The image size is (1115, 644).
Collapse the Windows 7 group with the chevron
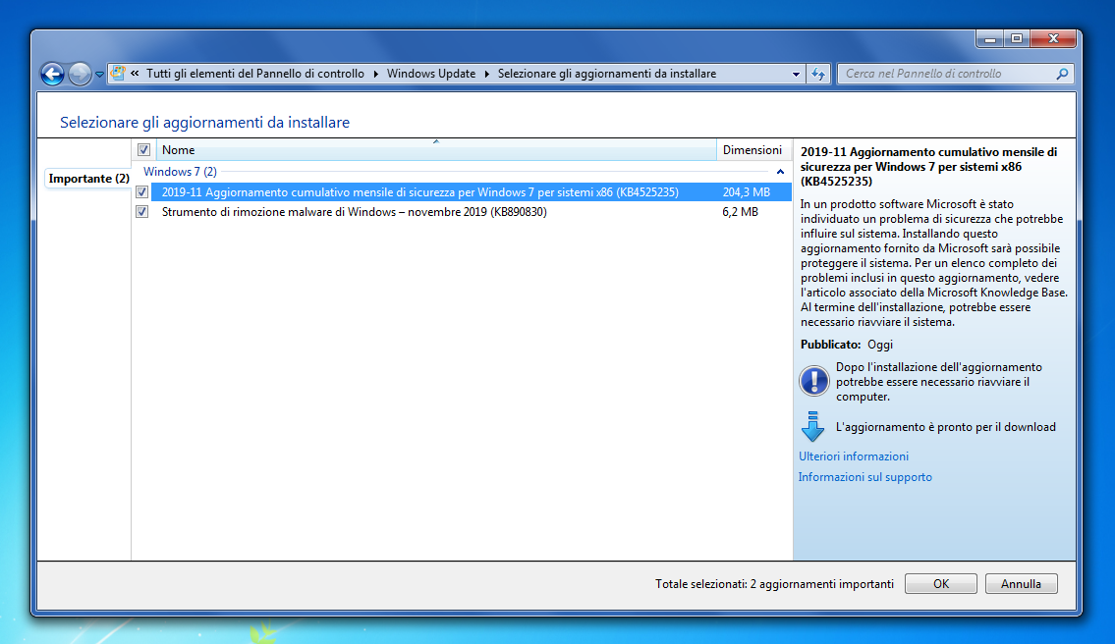pyautogui.click(x=780, y=171)
